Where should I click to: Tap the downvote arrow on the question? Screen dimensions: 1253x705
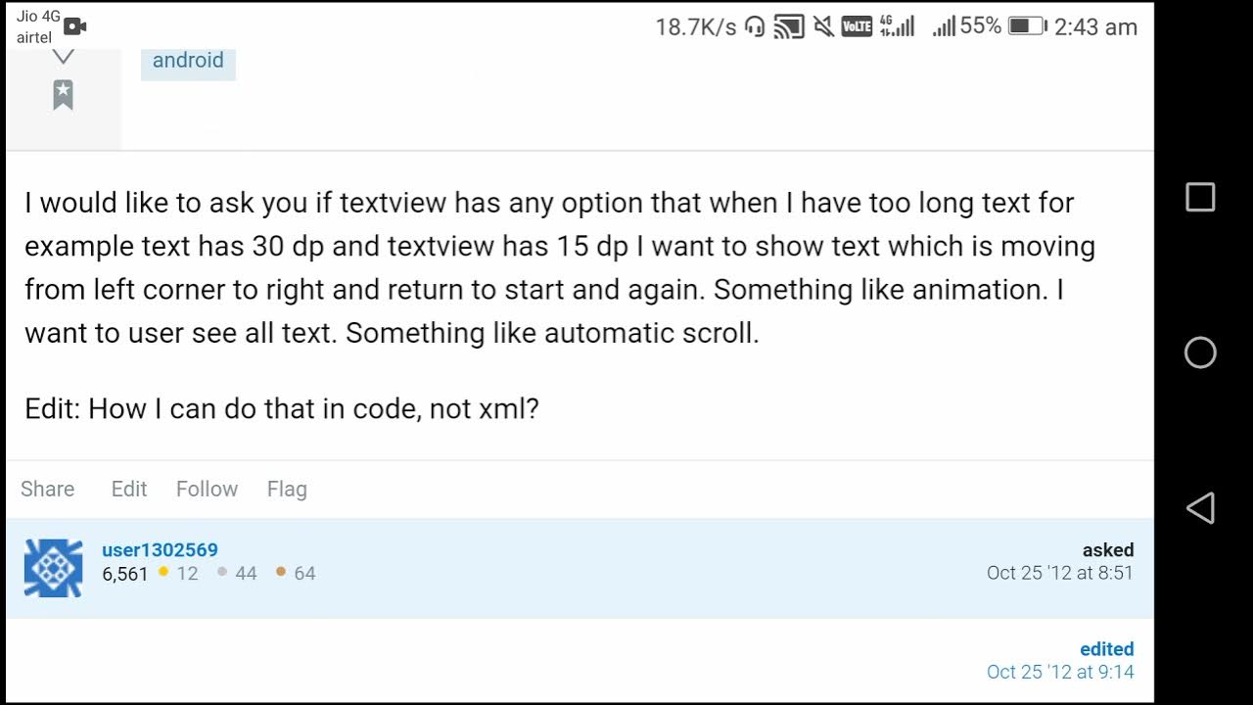[63, 57]
